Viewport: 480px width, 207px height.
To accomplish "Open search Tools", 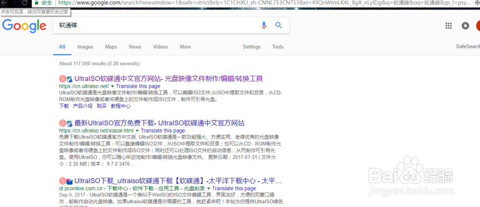I will (277, 47).
